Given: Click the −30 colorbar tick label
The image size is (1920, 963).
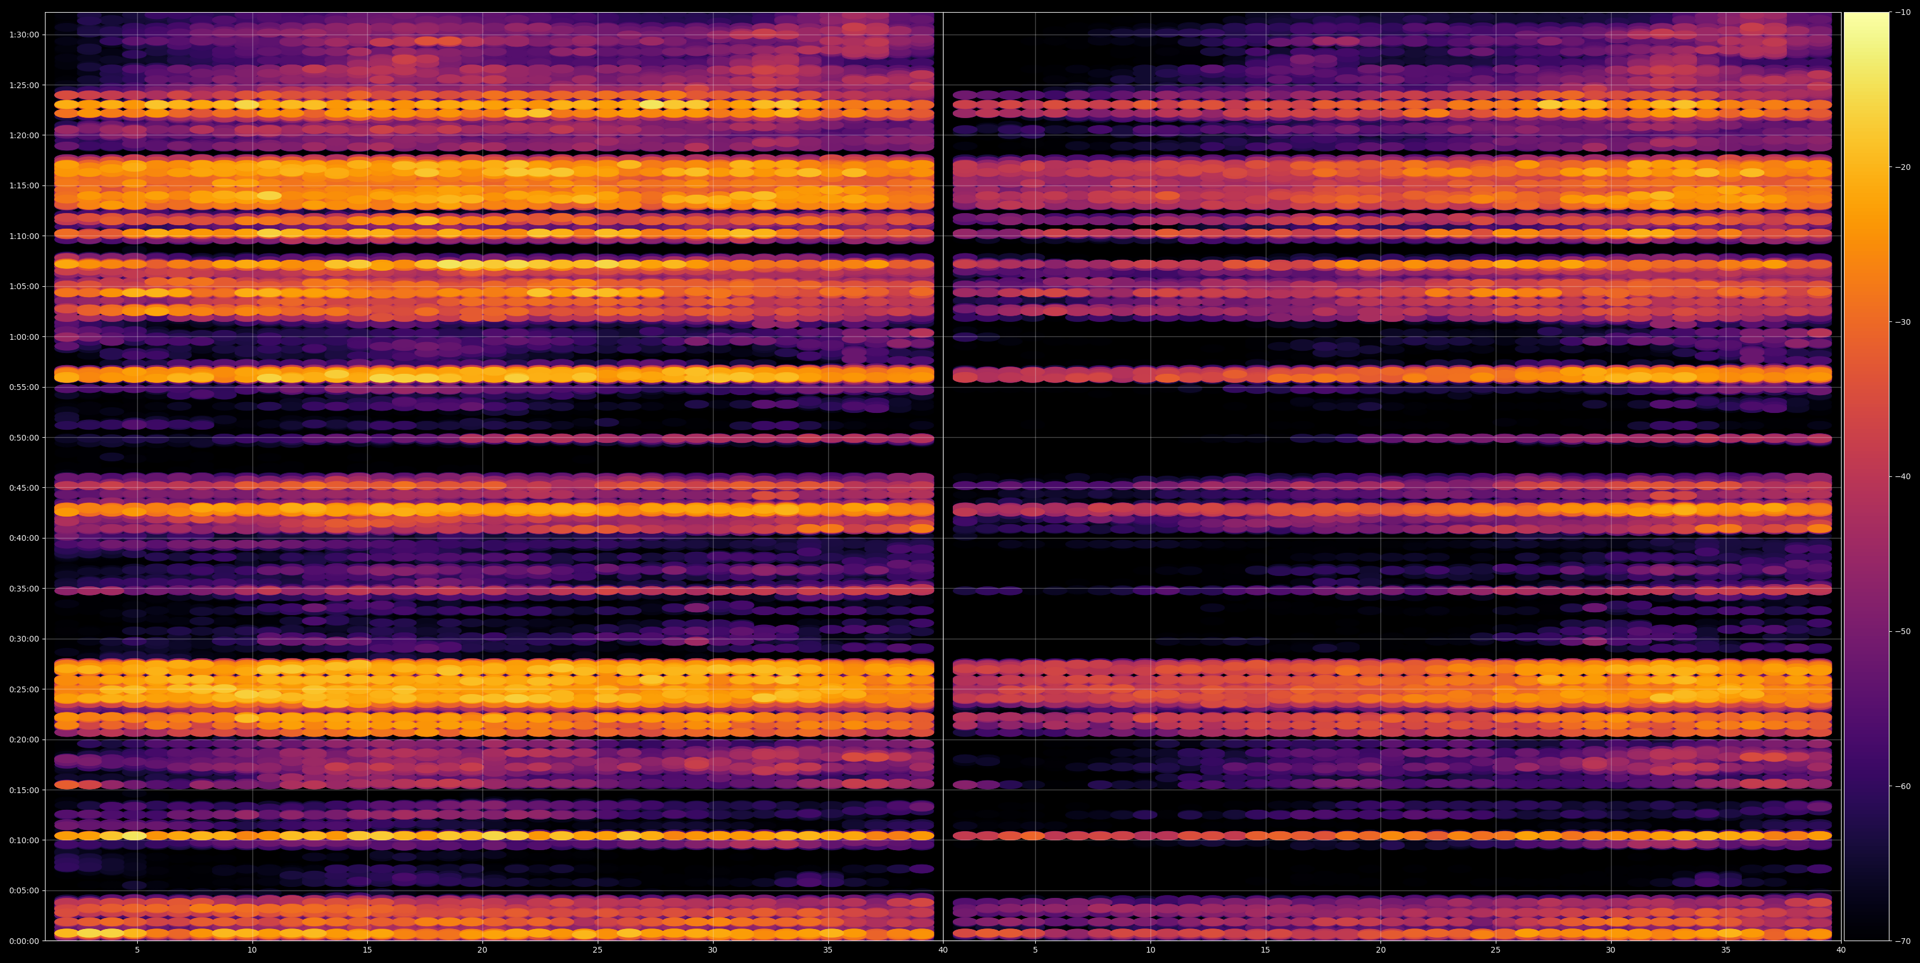Looking at the screenshot, I should click(1903, 322).
